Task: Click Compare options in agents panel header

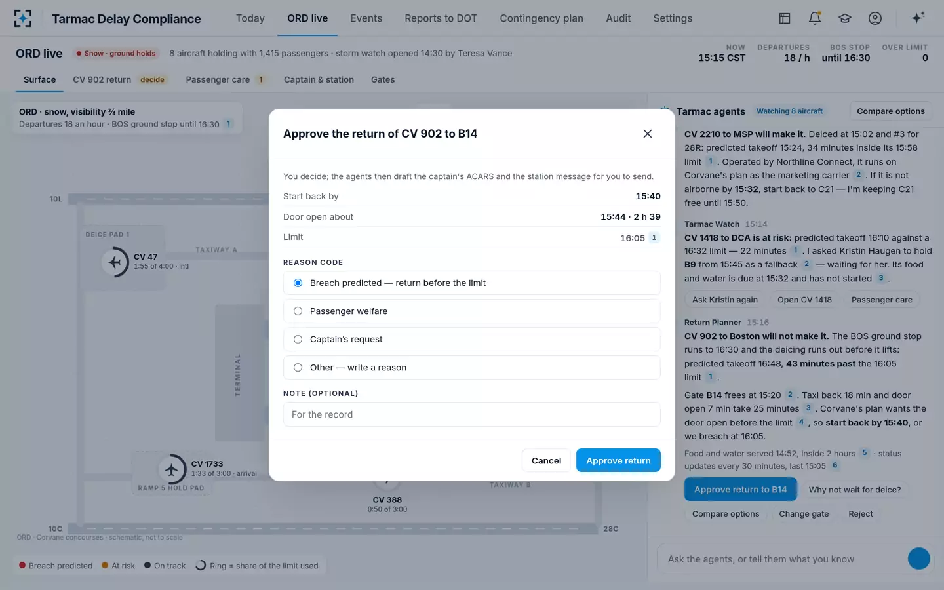Action: click(890, 111)
